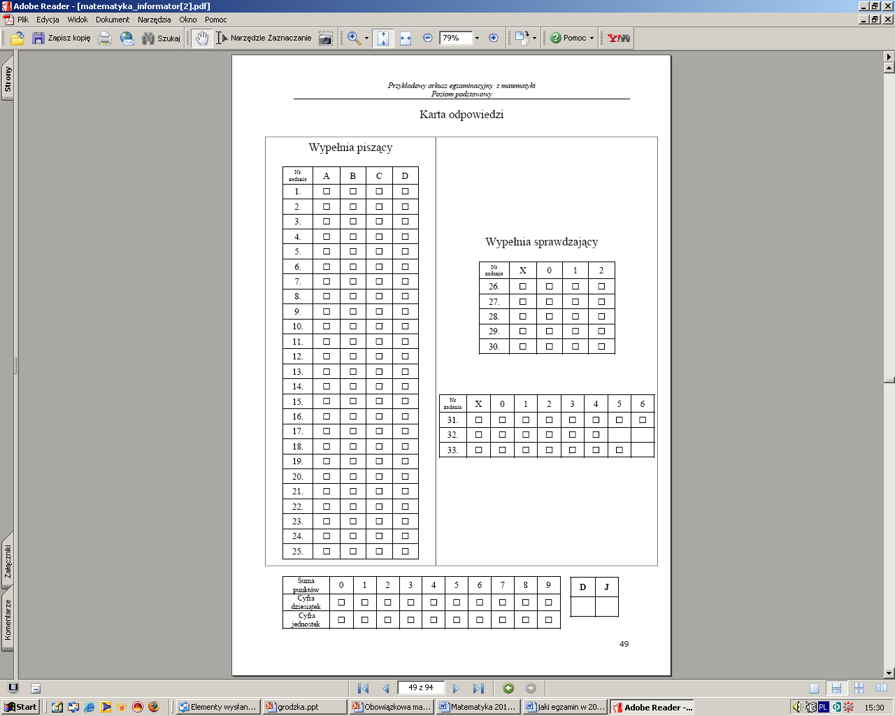Open the Plik menu
Viewport: 895px width, 716px height.
click(23, 20)
